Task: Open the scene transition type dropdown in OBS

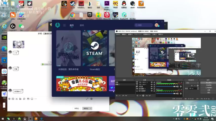Action: point(192,83)
